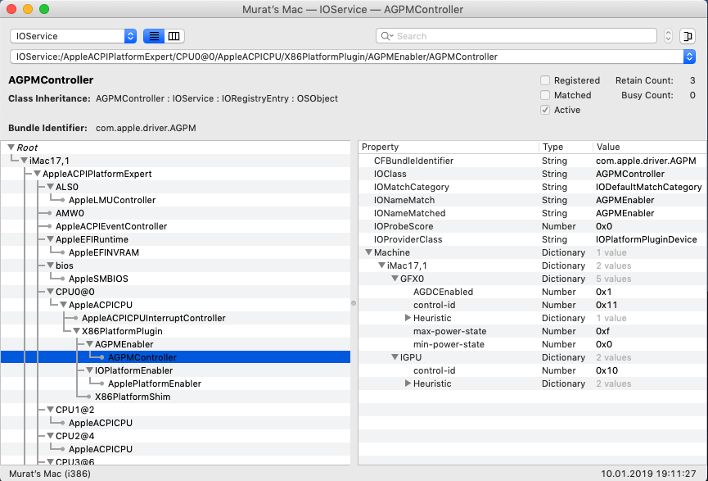Collapse the IGPU dictionary triangle
708x481 pixels.
coord(395,357)
